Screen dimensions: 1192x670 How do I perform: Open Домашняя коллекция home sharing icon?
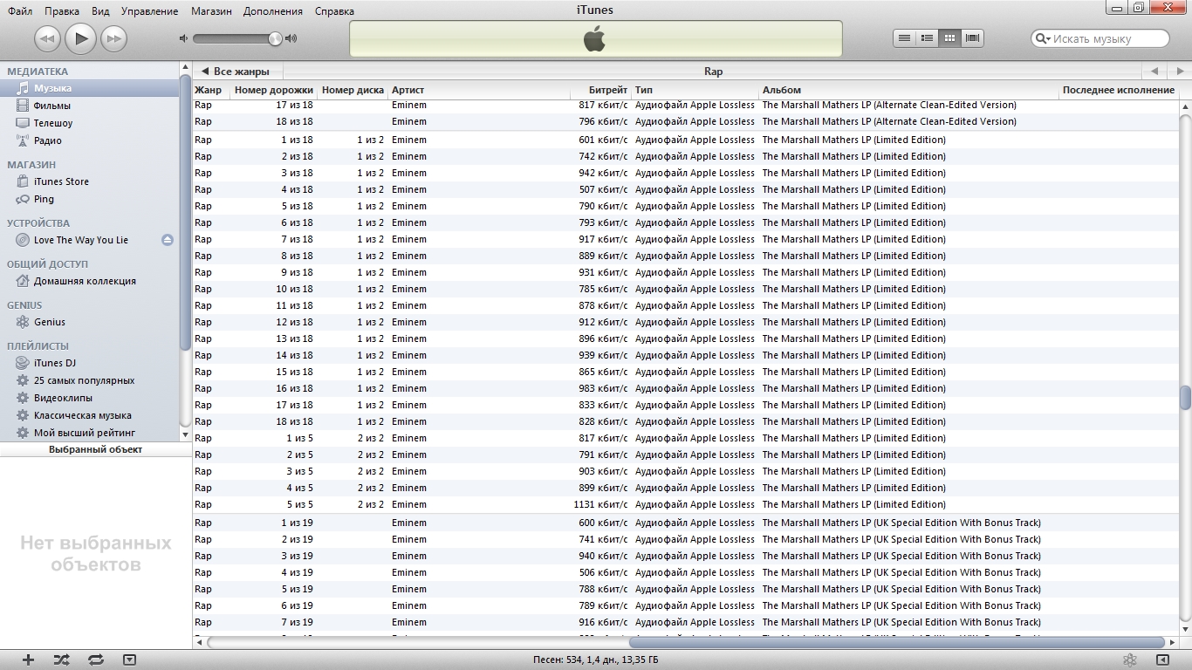[x=23, y=281]
